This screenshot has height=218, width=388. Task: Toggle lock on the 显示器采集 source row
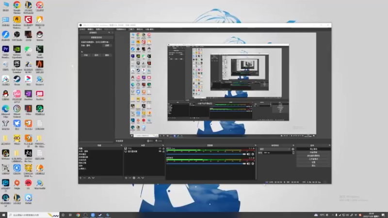(x=163, y=151)
